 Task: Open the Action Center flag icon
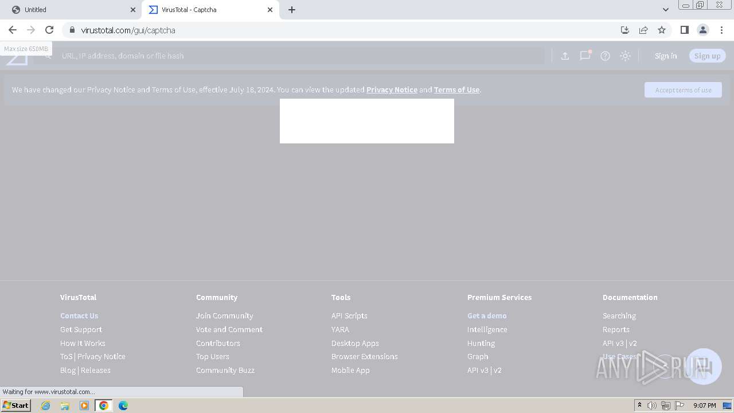tap(680, 406)
